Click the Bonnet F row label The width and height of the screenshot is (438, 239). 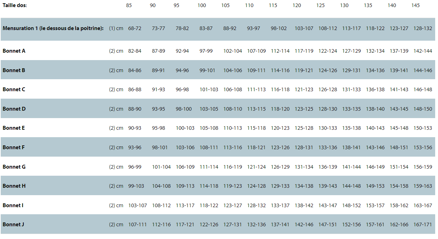[x=13, y=147]
